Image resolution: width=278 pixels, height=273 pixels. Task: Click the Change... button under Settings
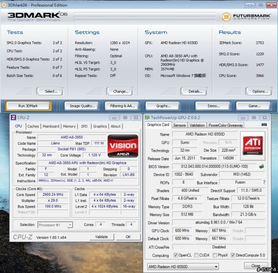(x=120, y=92)
